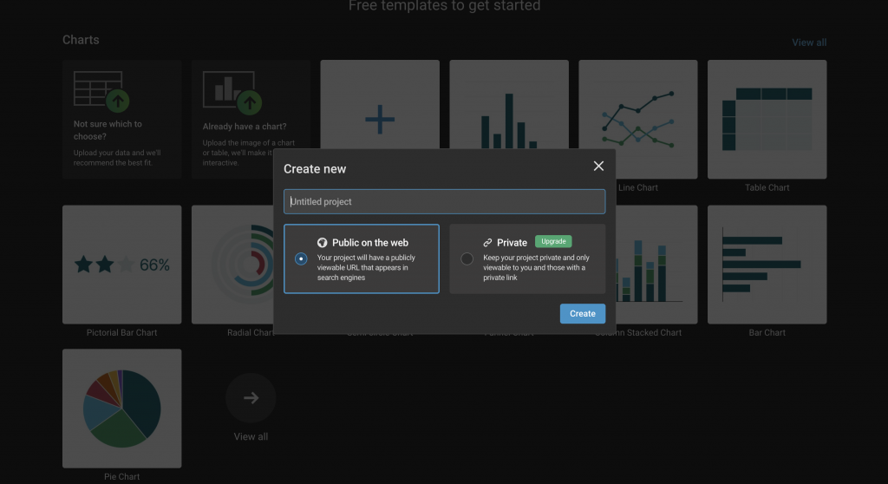Click the Pictorial Bar Chart label text
Viewport: 888px width, 484px height.
pos(121,333)
